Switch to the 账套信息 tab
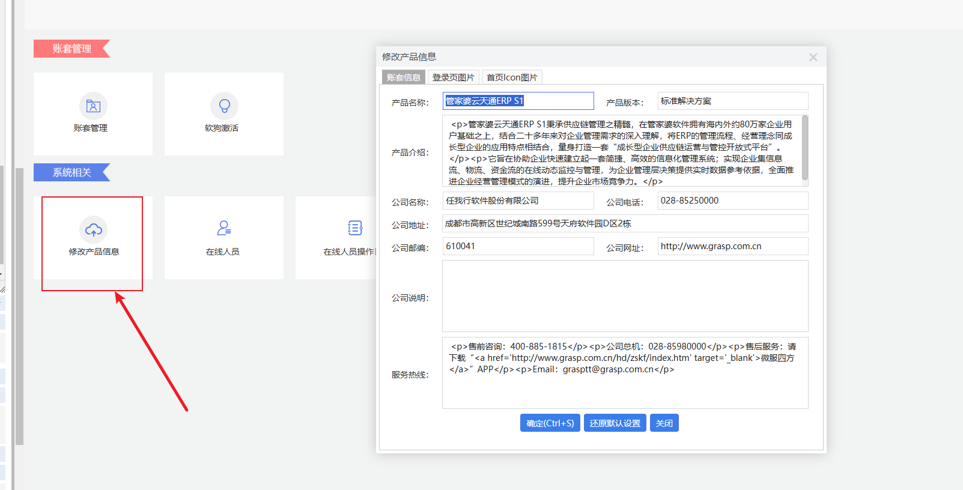The image size is (963, 490). [404, 77]
